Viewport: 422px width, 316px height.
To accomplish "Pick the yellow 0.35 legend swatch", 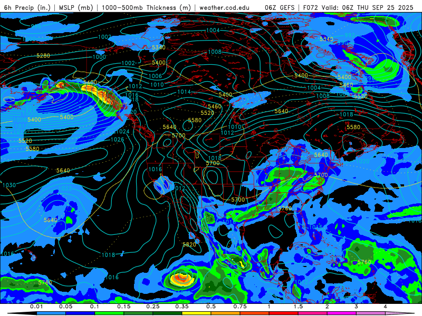I will (x=196, y=313).
